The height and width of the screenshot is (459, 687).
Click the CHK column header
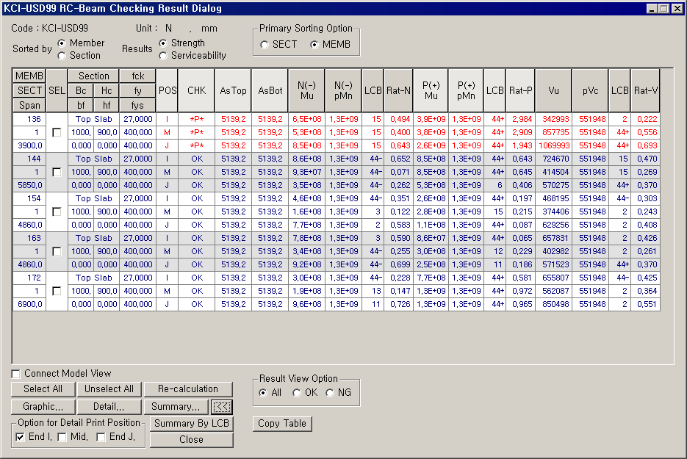point(196,90)
